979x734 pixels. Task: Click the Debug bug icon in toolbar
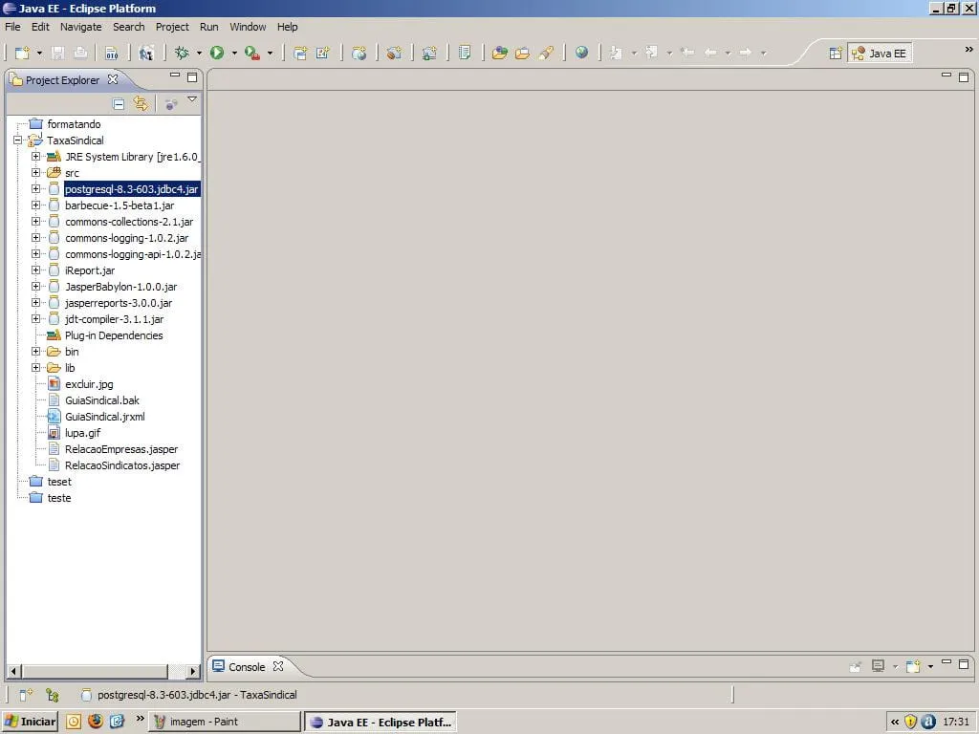(x=182, y=54)
